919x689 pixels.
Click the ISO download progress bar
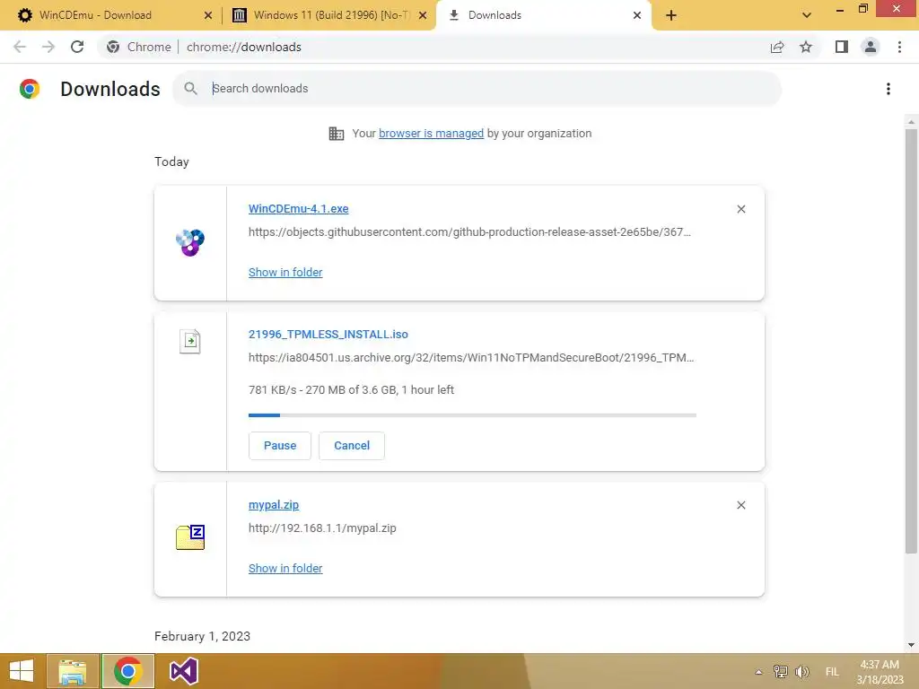pyautogui.click(x=472, y=415)
